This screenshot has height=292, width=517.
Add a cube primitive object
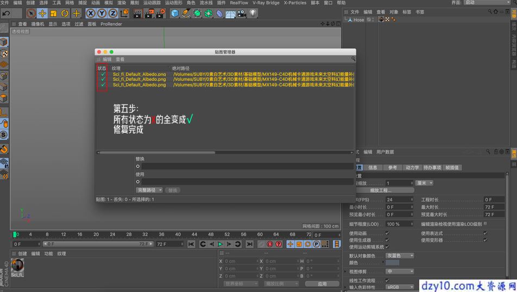tap(175, 14)
